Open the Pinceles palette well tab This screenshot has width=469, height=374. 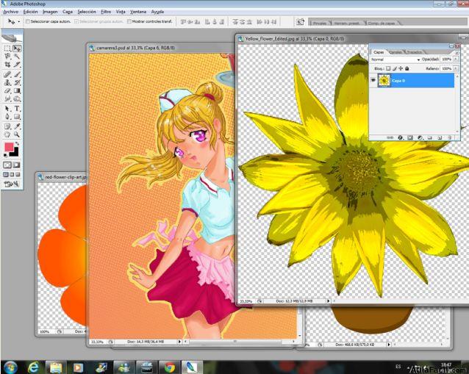[x=320, y=23]
